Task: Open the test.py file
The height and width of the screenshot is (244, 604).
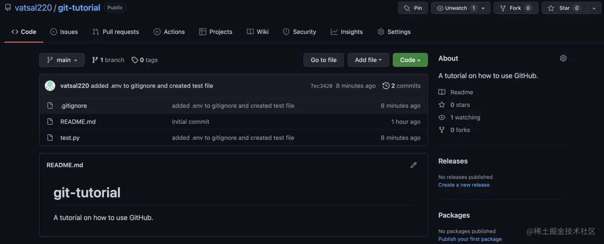Action: click(x=70, y=138)
